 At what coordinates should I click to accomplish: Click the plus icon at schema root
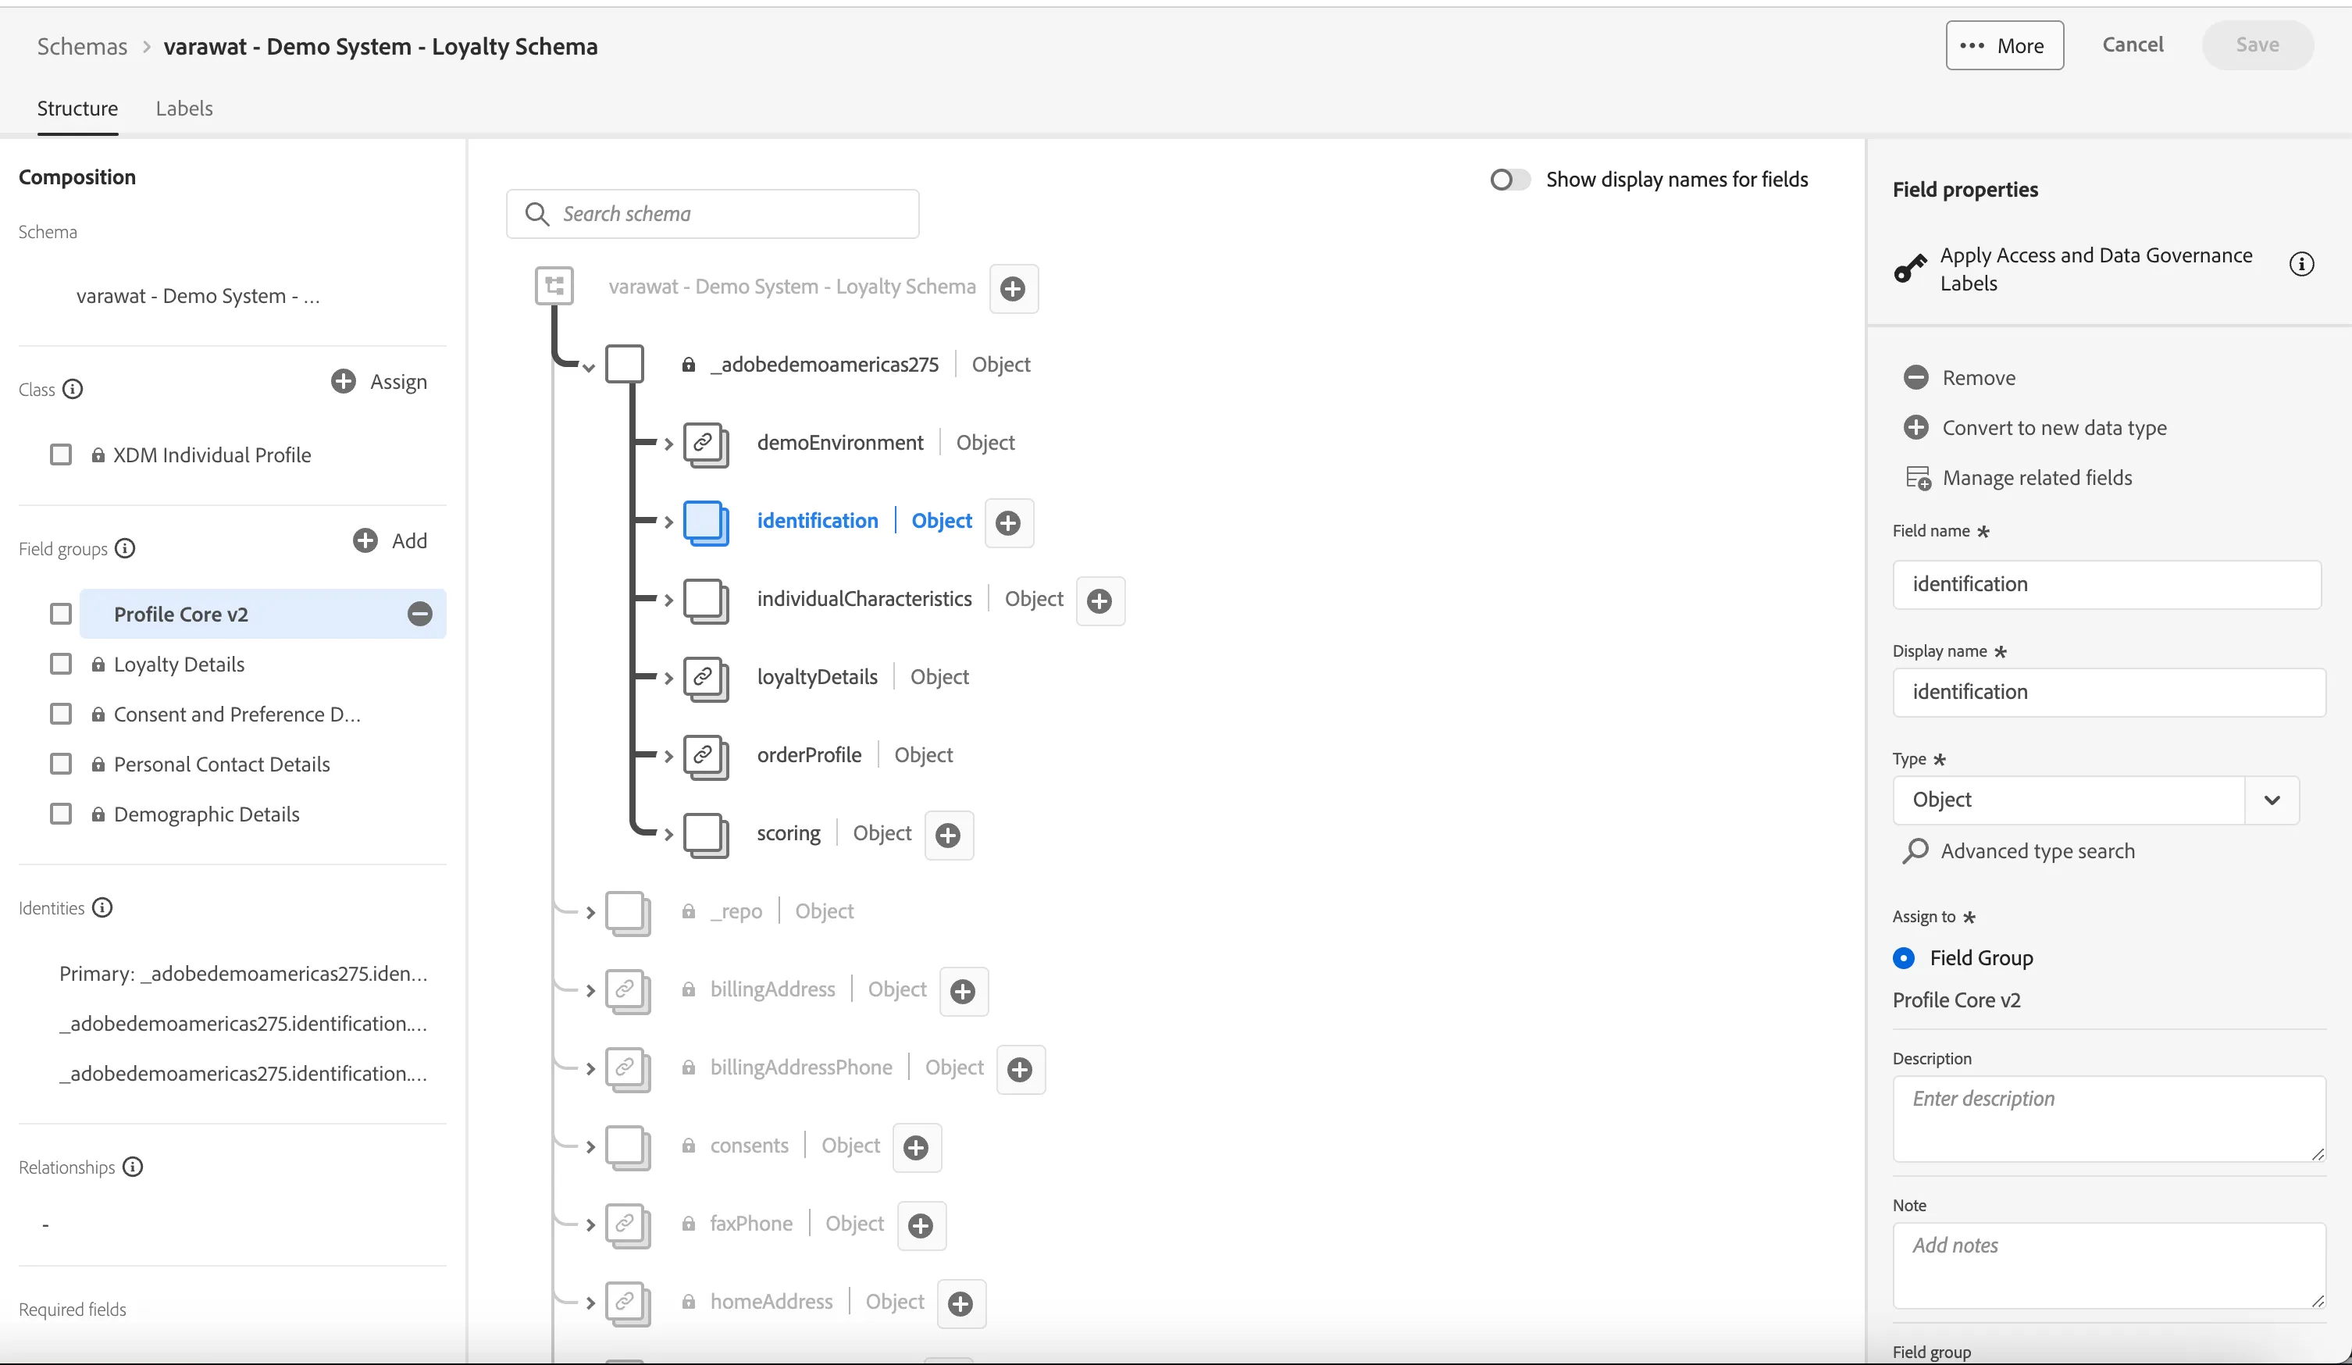[1013, 288]
